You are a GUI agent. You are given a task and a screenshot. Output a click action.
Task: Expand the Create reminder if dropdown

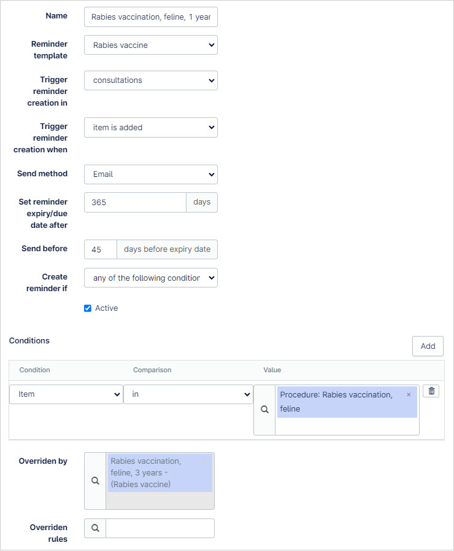(x=151, y=278)
